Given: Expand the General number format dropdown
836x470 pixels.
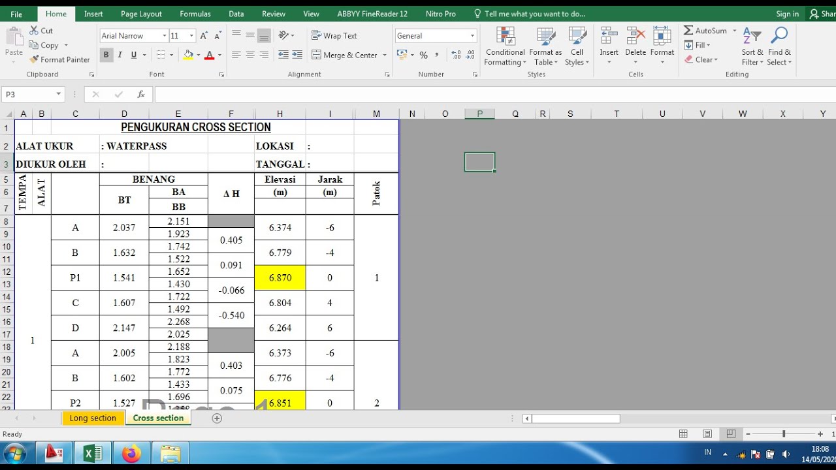Looking at the screenshot, I should click(472, 36).
